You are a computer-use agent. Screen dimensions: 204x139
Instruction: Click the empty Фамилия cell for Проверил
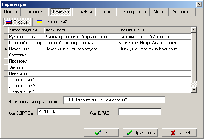point(154,61)
